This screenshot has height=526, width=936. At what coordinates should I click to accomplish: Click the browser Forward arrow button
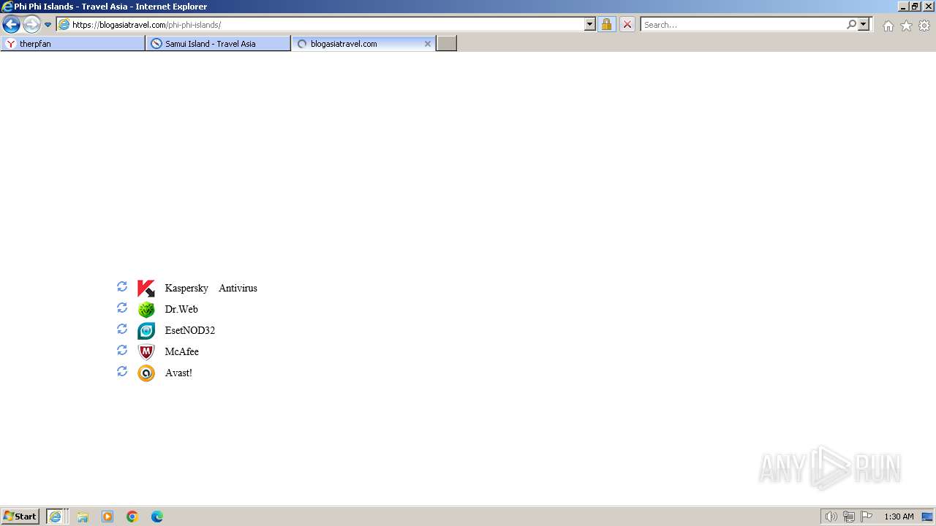(x=31, y=25)
